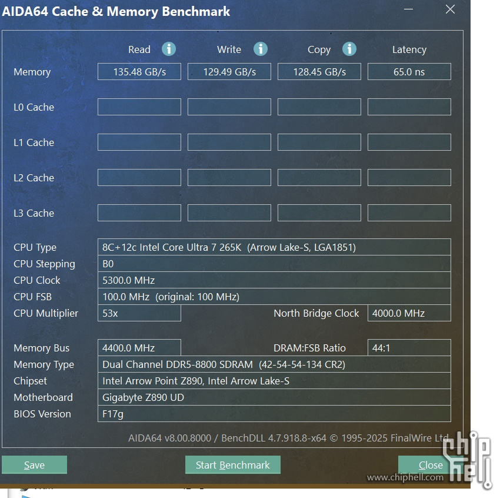This screenshot has width=500, height=498.
Task: Click the DRAM:FSB Ratio 44:1 field
Action: point(409,348)
